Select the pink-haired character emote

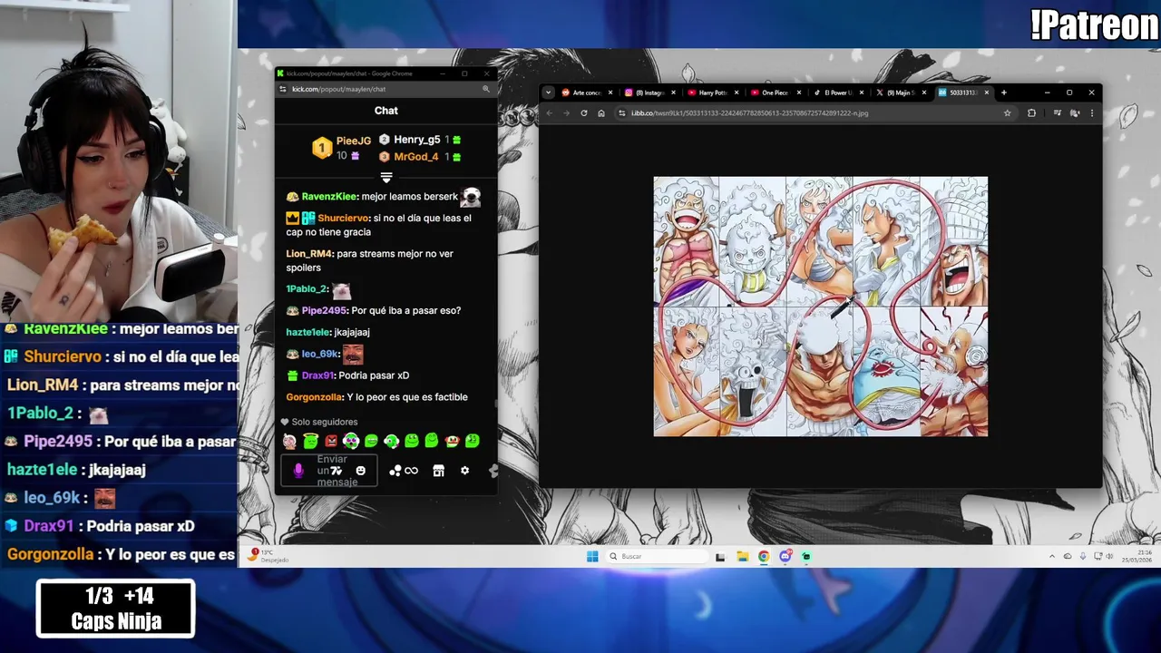(289, 441)
